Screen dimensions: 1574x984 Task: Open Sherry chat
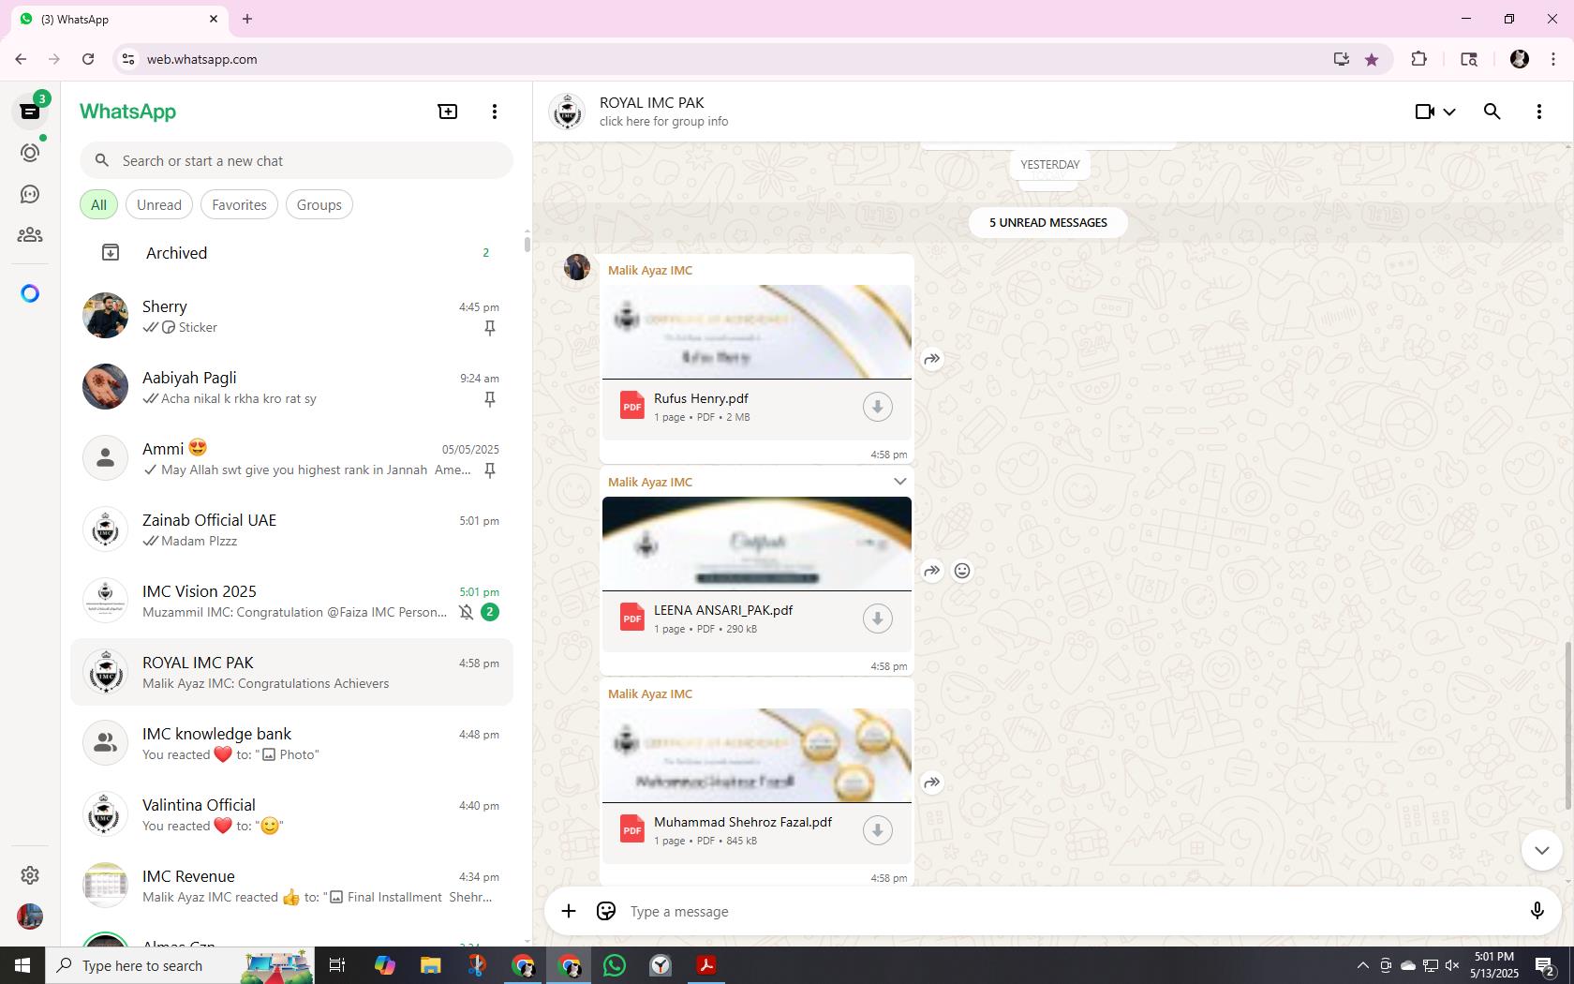pos(291,316)
